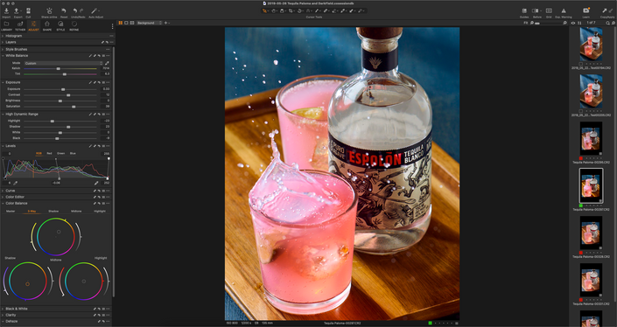
Task: Click the Reset adjustments icon
Action: 64,11
